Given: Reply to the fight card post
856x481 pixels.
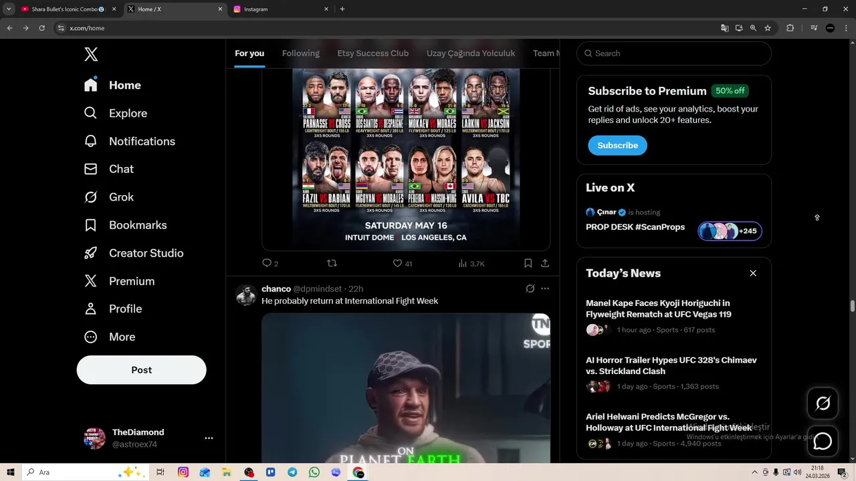Looking at the screenshot, I should point(270,264).
